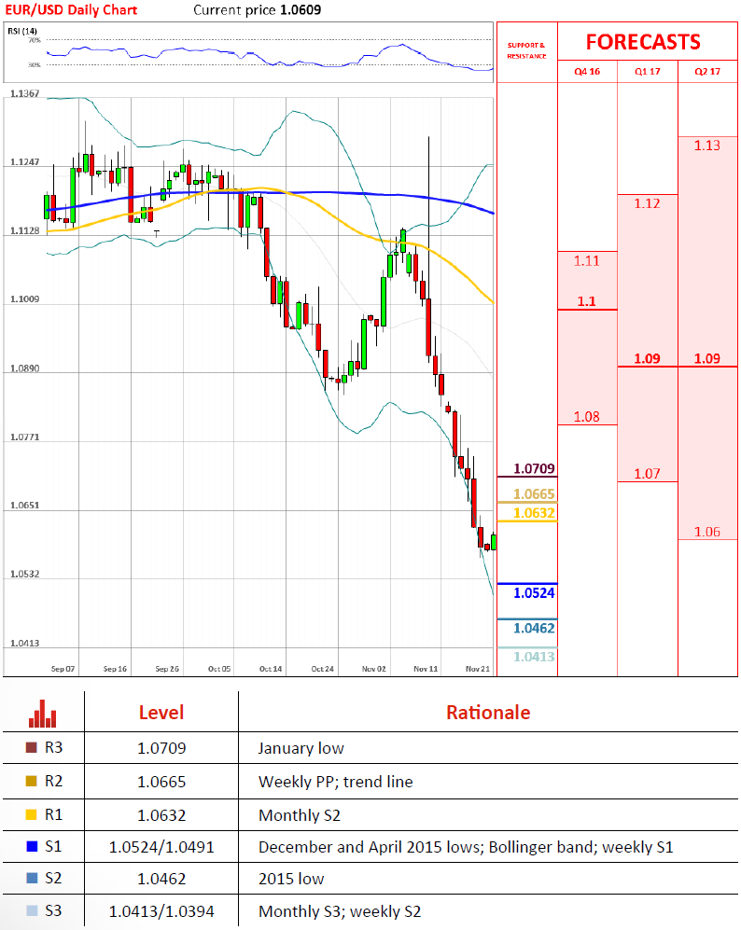Click the S2 steel blue color swatch
Image resolution: width=741 pixels, height=930 pixels.
(x=32, y=878)
